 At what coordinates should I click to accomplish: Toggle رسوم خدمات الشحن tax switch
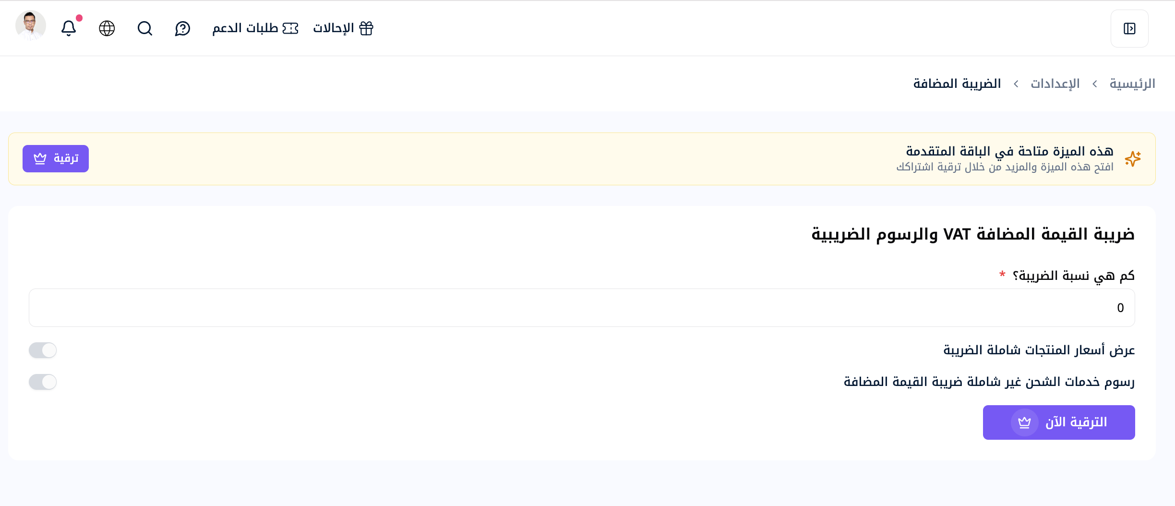click(43, 382)
